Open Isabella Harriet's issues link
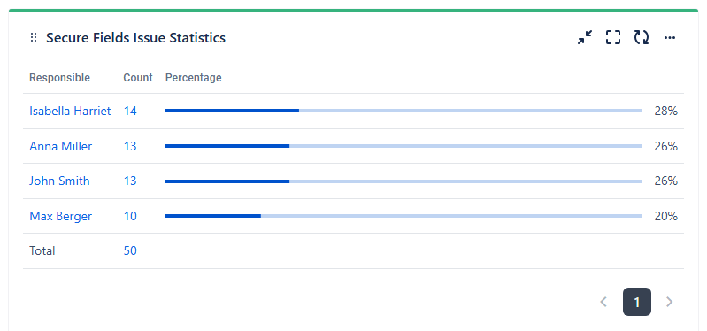This screenshot has height=331, width=707. click(x=70, y=111)
